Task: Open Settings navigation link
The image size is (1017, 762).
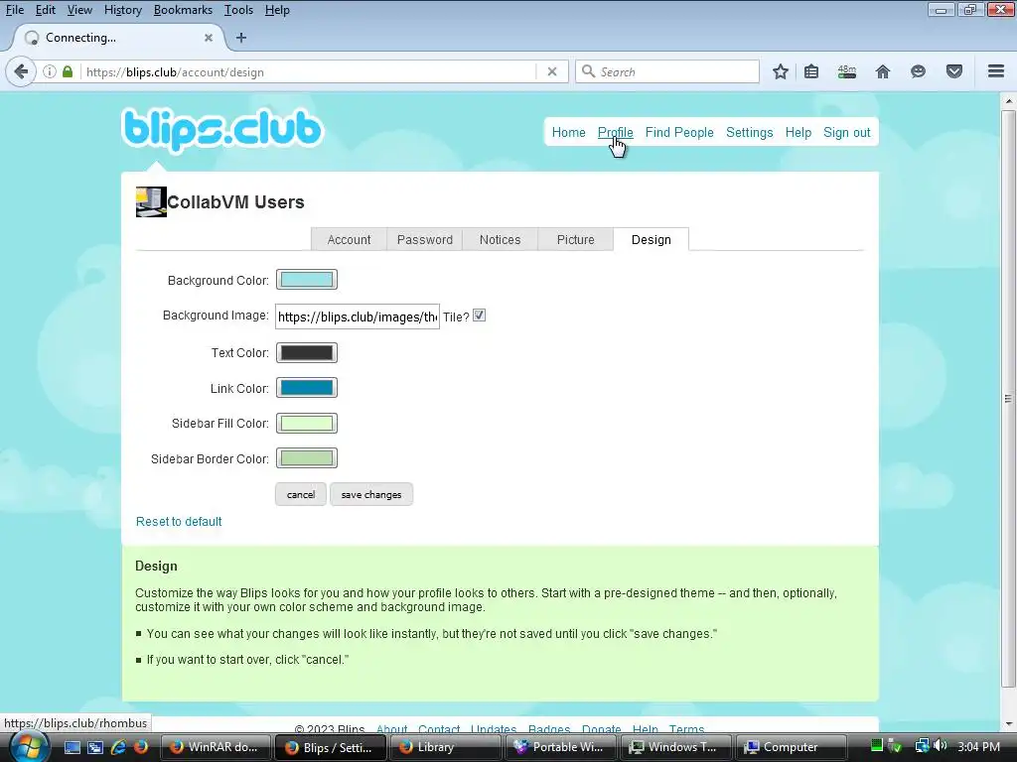Action: pyautogui.click(x=749, y=132)
